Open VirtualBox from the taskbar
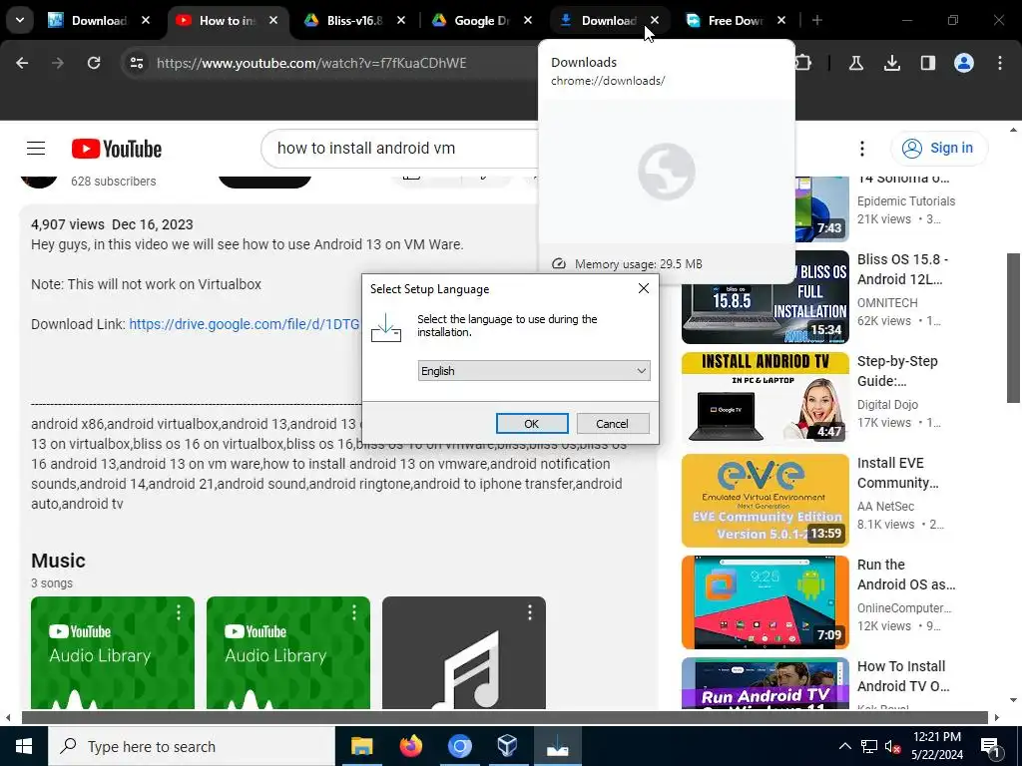 tap(508, 746)
